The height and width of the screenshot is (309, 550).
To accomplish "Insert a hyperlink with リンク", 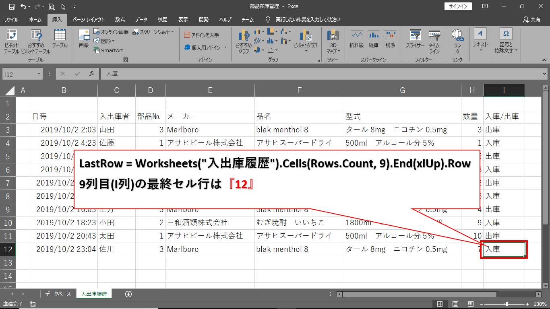I will 457,41.
